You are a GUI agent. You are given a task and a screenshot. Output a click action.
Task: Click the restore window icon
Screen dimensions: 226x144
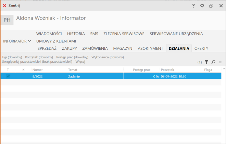coord(211,5)
